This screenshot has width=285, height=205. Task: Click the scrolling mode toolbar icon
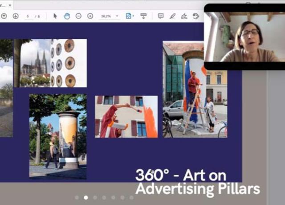click(x=143, y=16)
